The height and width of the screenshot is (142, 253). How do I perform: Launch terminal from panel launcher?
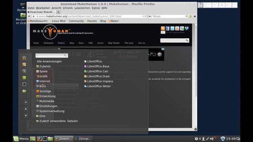[45, 138]
